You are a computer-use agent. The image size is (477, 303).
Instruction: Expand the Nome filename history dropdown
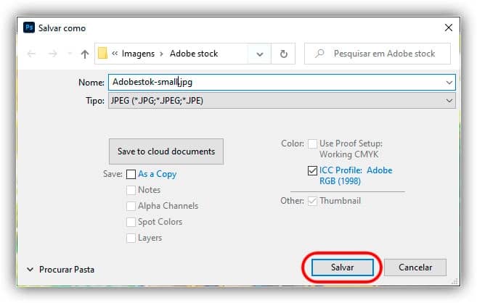[x=449, y=83]
